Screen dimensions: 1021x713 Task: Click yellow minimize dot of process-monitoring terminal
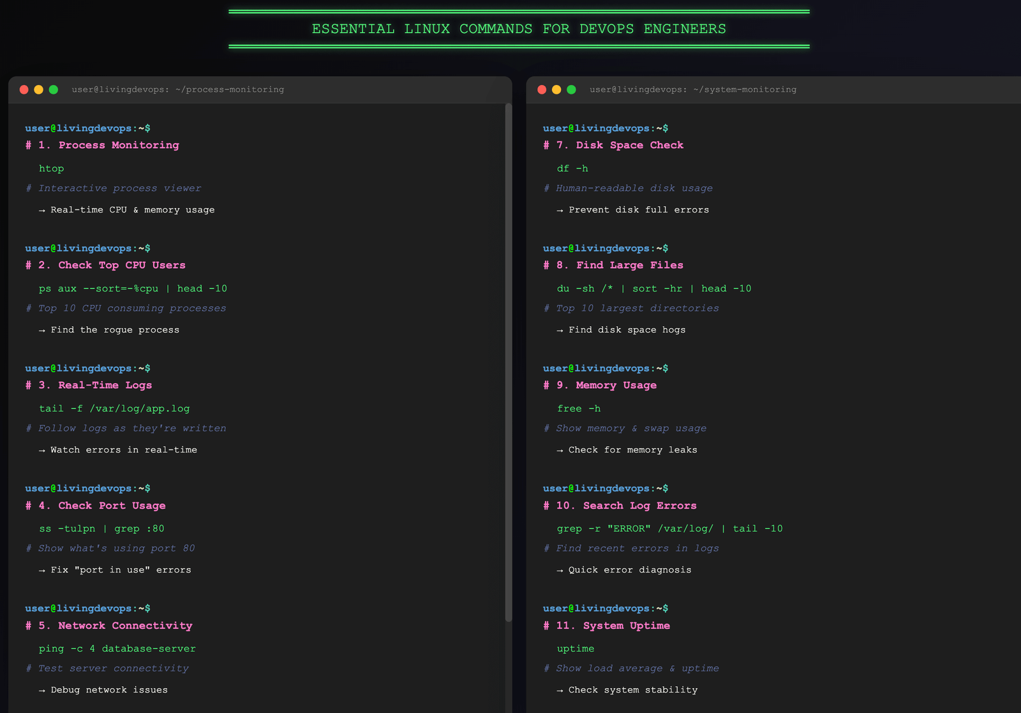39,89
